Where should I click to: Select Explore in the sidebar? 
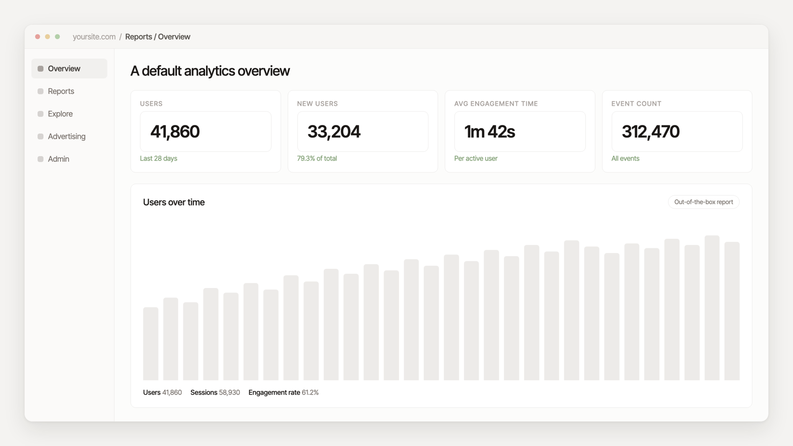tap(69, 114)
